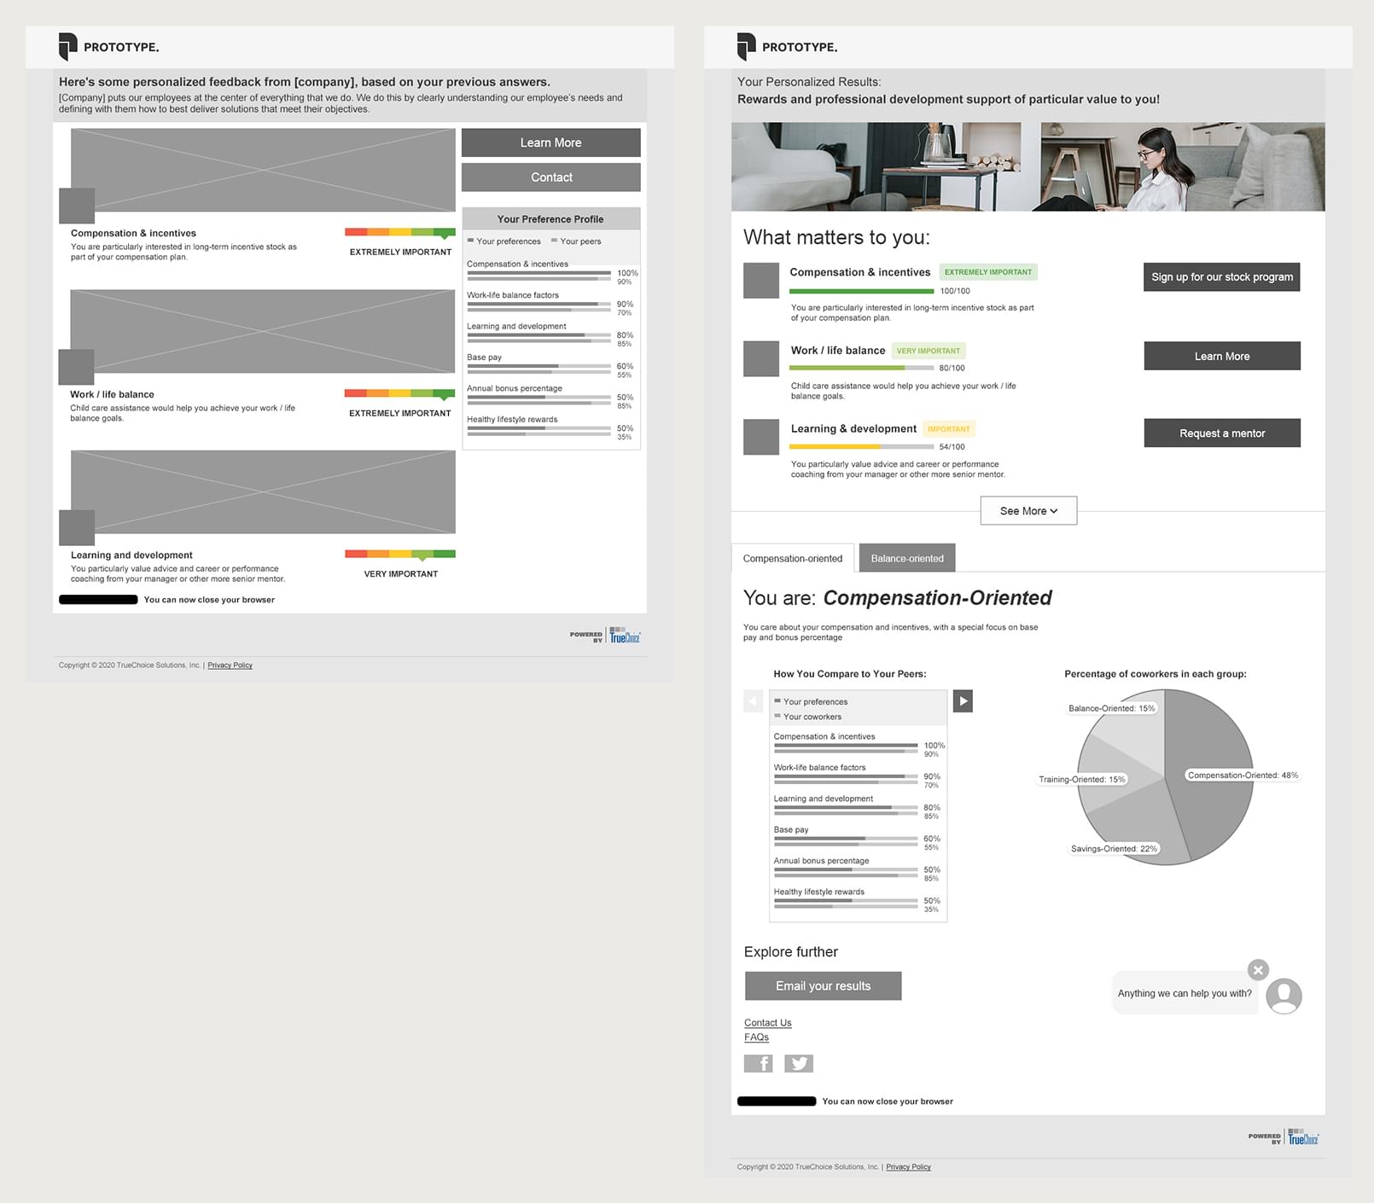The image size is (1374, 1203).
Task: Open Privacy Policy link in left footer
Action: [x=230, y=665]
